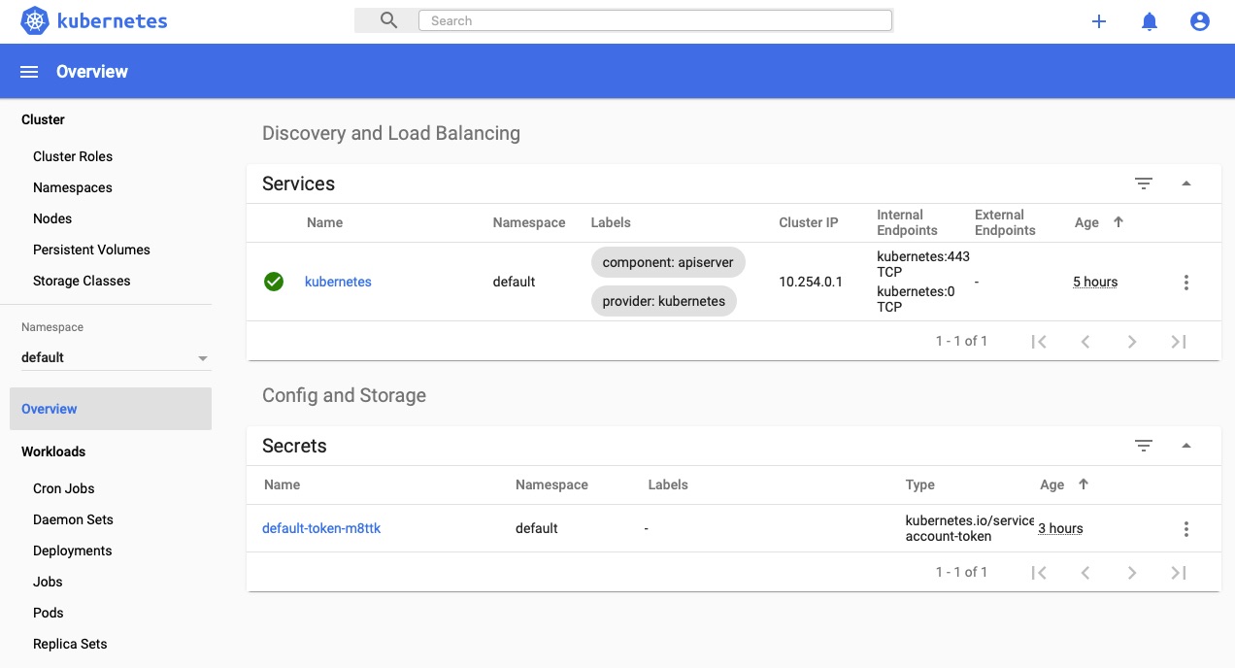Viewport: 1235px width, 668px height.
Task: Open the Secrets filter icon
Action: [x=1144, y=446]
